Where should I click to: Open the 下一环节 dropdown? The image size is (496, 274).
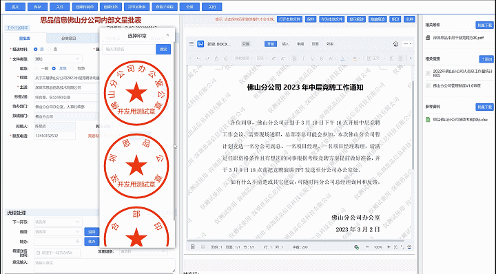click(x=58, y=222)
